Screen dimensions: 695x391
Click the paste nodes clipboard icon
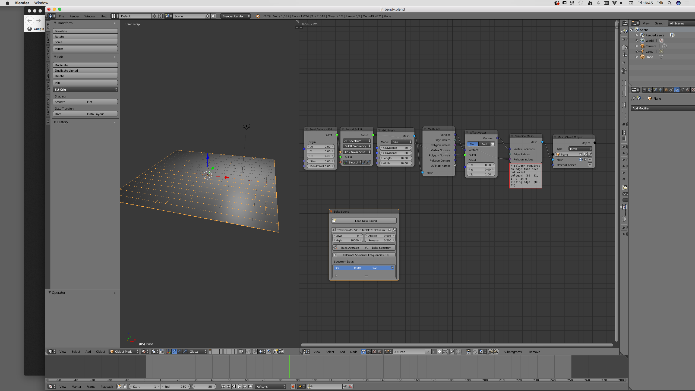(496, 352)
